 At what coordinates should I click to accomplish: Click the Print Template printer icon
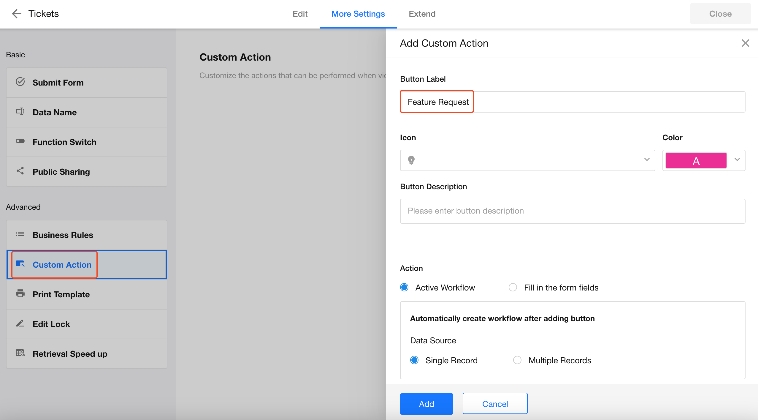(20, 293)
